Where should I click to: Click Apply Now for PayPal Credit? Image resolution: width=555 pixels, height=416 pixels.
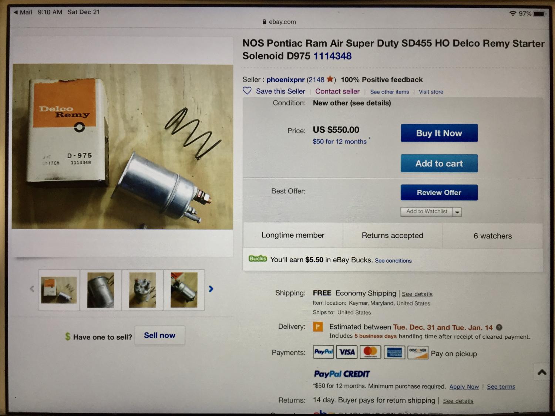pyautogui.click(x=464, y=387)
